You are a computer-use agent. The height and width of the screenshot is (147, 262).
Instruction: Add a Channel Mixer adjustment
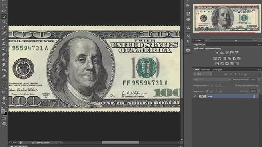coord(234,58)
